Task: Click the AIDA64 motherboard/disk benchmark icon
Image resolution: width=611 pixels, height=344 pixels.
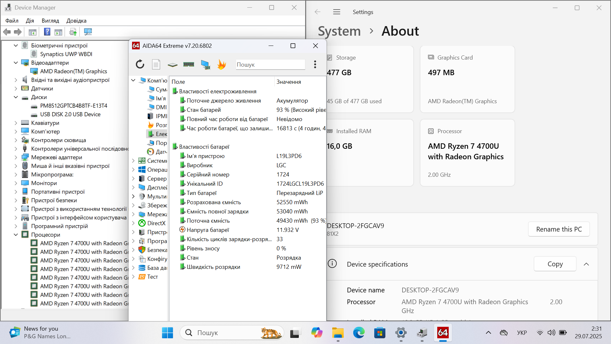Action: click(x=172, y=65)
